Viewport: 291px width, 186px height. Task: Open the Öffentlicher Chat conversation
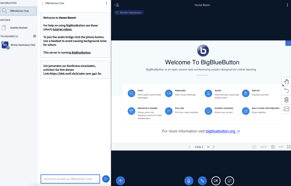(x=18, y=11)
